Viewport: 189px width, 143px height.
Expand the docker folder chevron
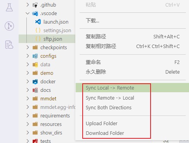pyautogui.click(x=28, y=81)
